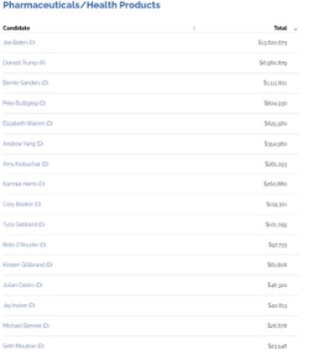Open Andrew Yang (D) profile link
Image resolution: width=314 pixels, height=355 pixels.
pyautogui.click(x=23, y=144)
